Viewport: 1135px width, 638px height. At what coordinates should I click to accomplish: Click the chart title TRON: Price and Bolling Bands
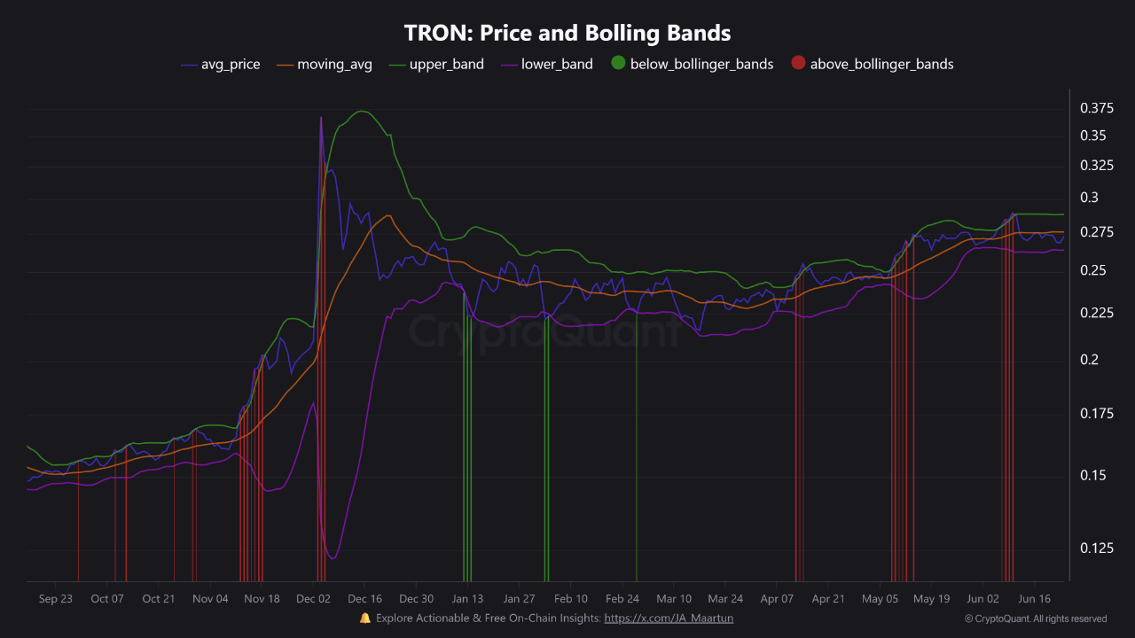point(567,33)
